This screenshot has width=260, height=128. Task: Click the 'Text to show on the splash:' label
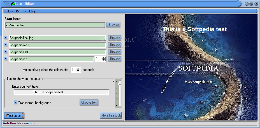[25, 79]
